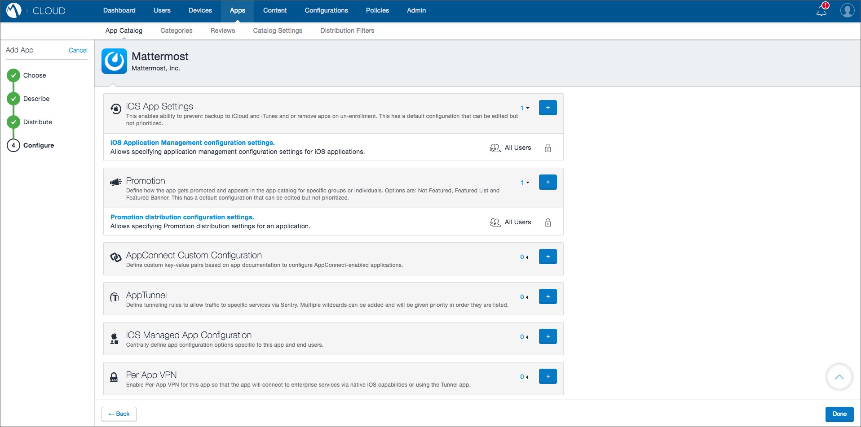Open the Apps menu

(238, 10)
